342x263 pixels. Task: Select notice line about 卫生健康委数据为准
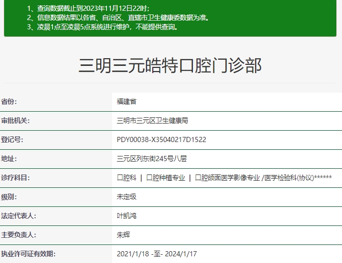point(118,17)
